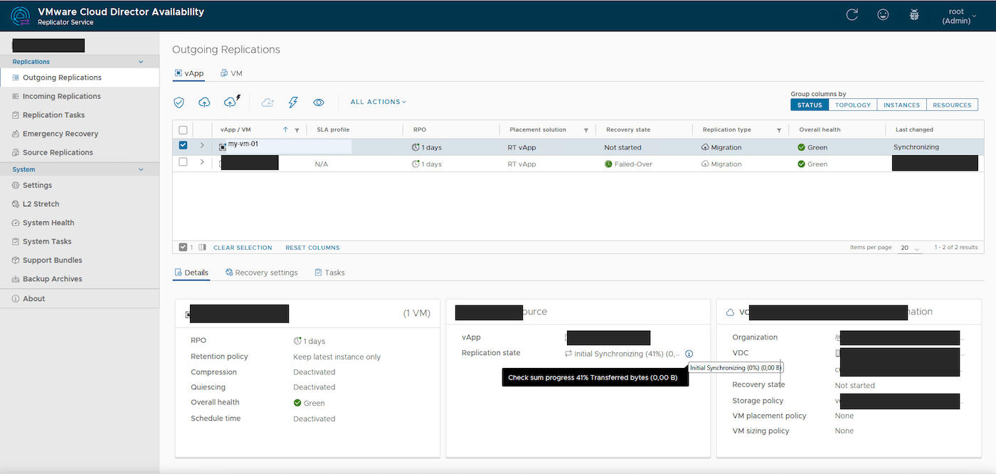Open the Details tab
The width and height of the screenshot is (996, 474).
click(x=191, y=273)
